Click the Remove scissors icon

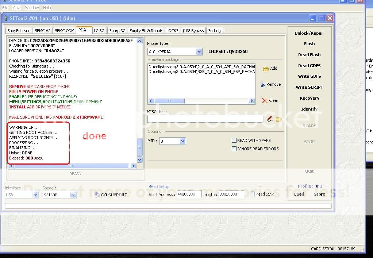(263, 84)
